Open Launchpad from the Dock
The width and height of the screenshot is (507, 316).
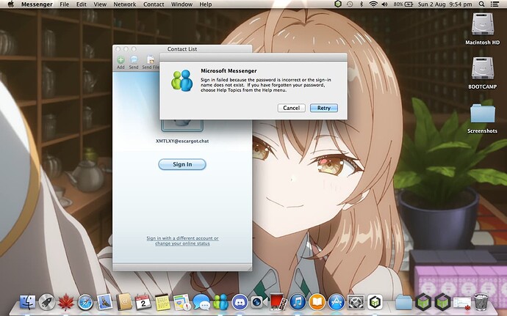point(47,303)
